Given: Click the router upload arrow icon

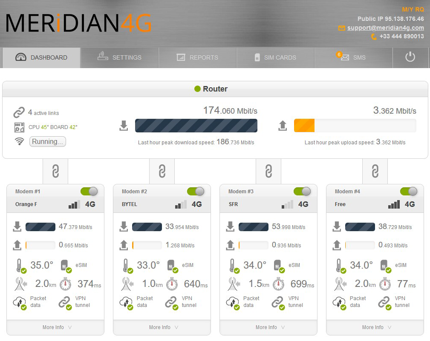Looking at the screenshot, I should click(x=283, y=126).
